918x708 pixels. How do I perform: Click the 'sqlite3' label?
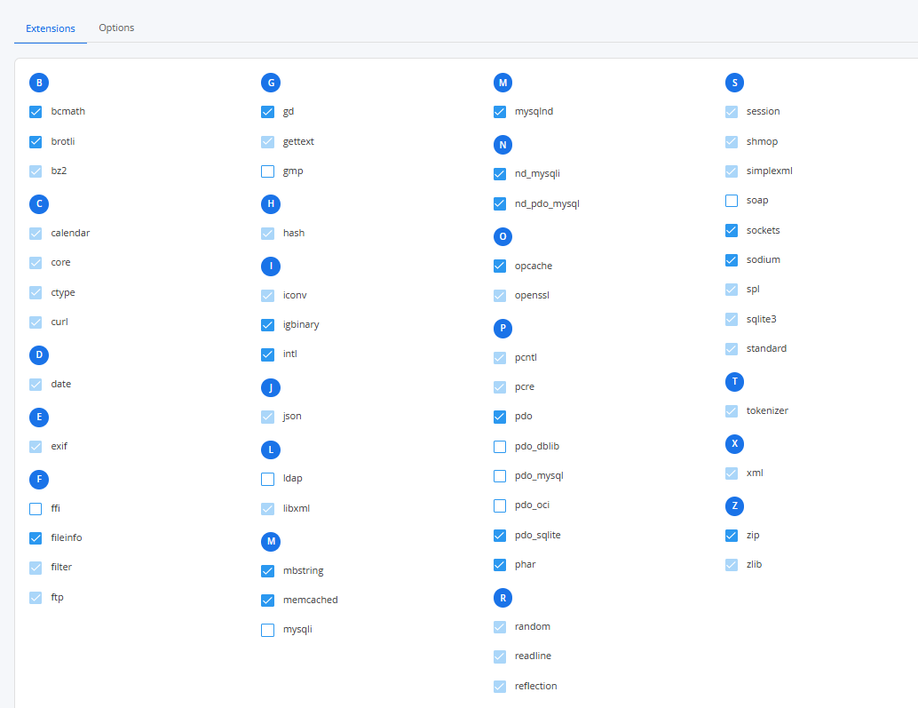[x=761, y=319]
